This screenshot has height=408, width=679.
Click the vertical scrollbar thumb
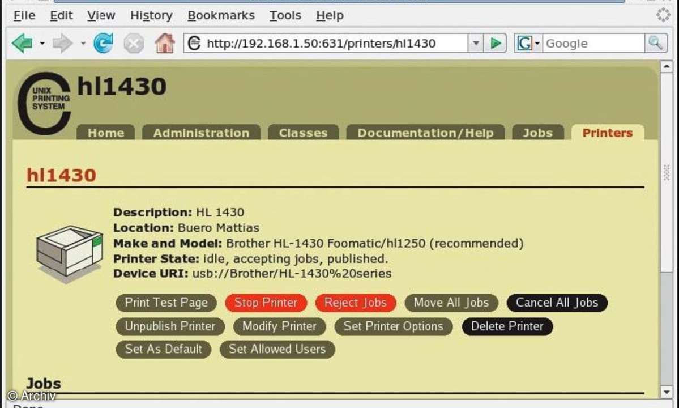pos(666,173)
